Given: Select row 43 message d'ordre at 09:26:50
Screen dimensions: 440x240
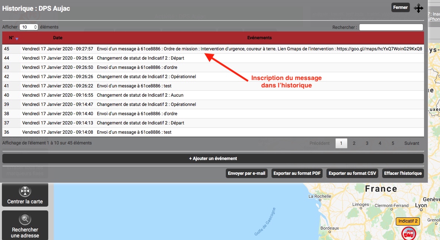Looking at the screenshot, I should click(213, 67).
